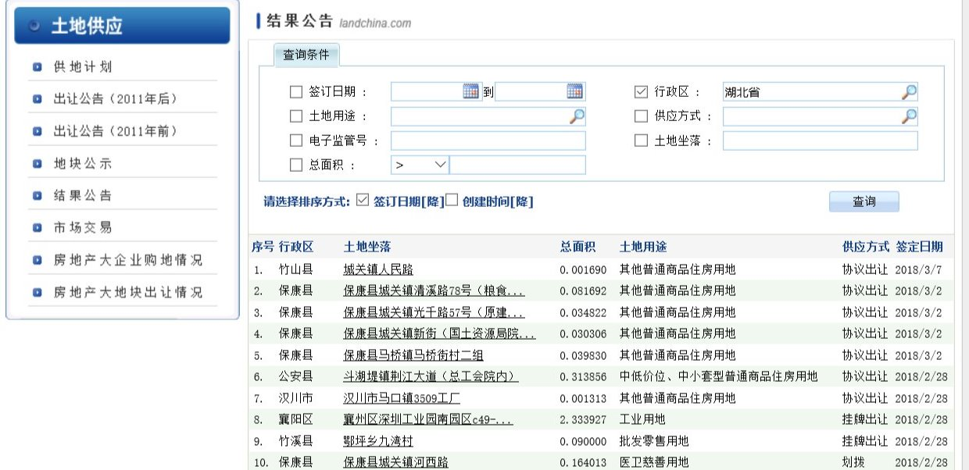Uncheck the 行政区 filter checkbox
The image size is (969, 470).
click(641, 92)
